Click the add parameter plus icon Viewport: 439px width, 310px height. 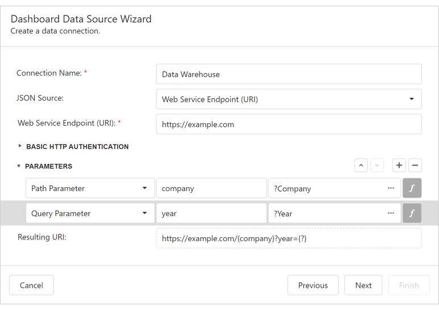(x=399, y=166)
